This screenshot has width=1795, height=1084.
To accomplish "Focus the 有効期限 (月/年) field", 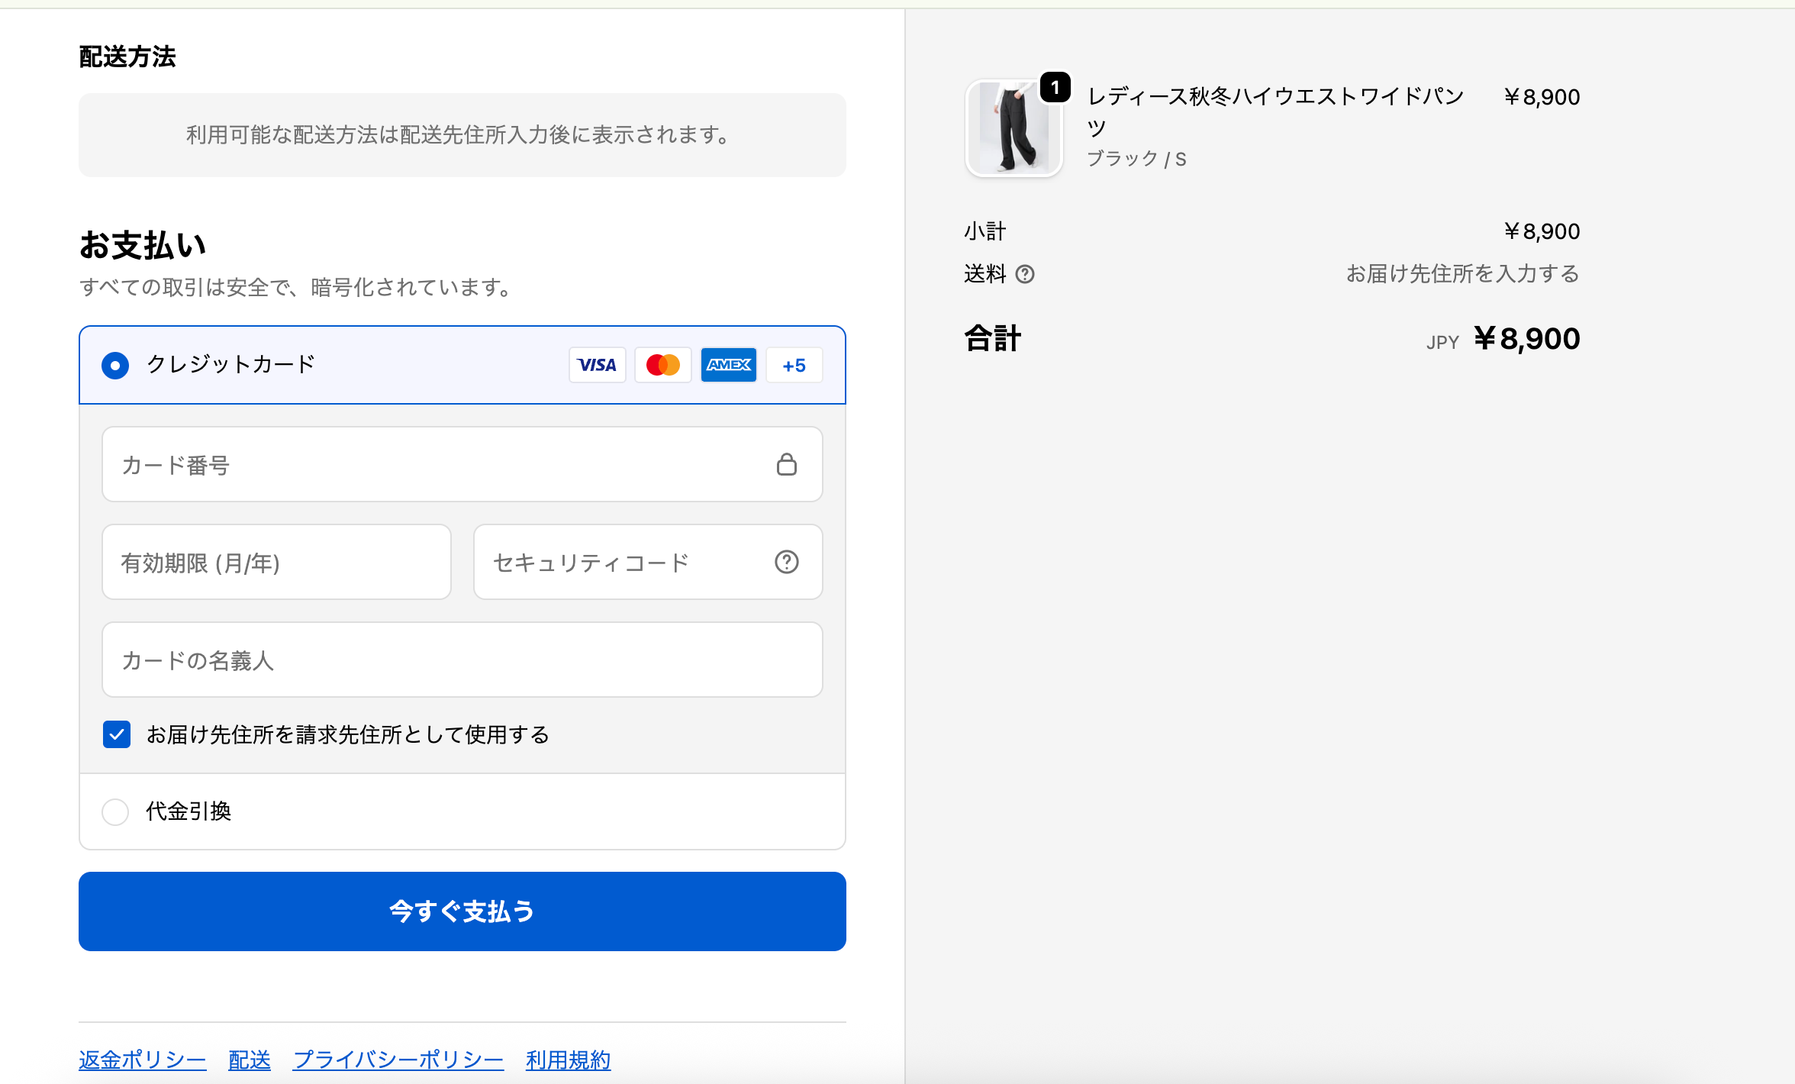I will [276, 562].
